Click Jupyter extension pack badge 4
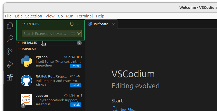Image resolution: width=217 pixels, height=111 pixels. pyautogui.click(x=23, y=106)
